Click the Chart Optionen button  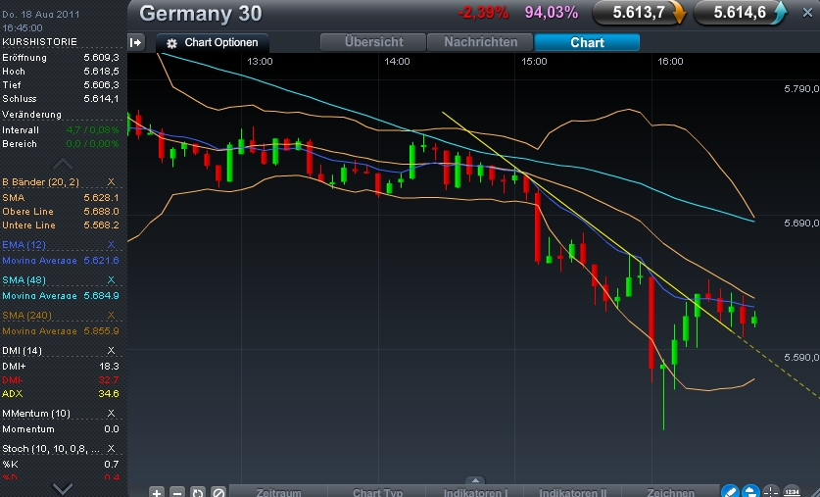click(213, 43)
